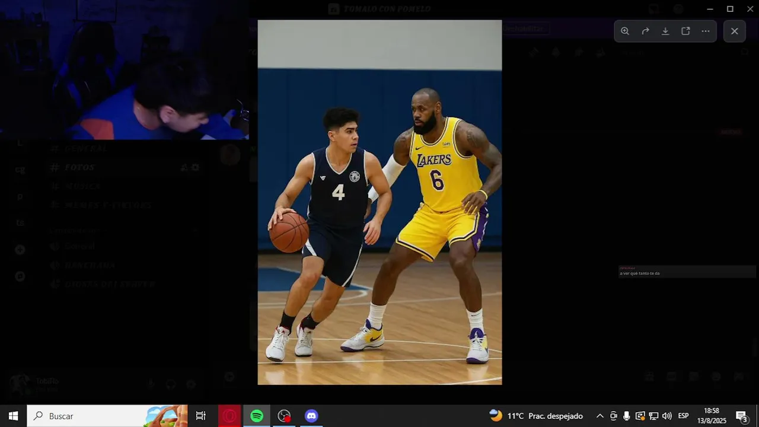
Task: Open Opera GX from the taskbar
Action: coord(229,416)
